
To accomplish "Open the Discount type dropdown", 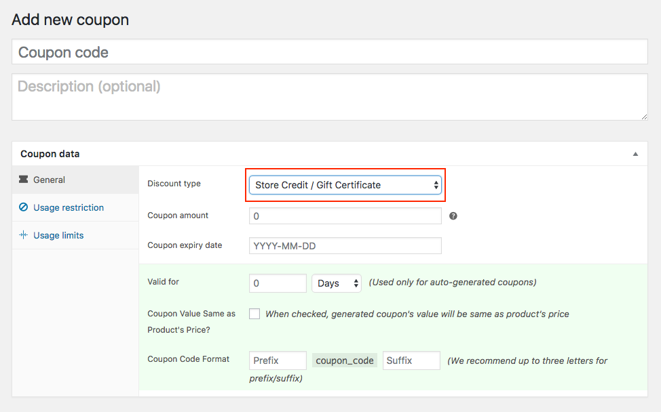I will [345, 185].
